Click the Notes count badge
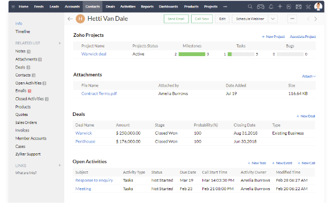Viewport: 332px width, 203px height. 28,51
